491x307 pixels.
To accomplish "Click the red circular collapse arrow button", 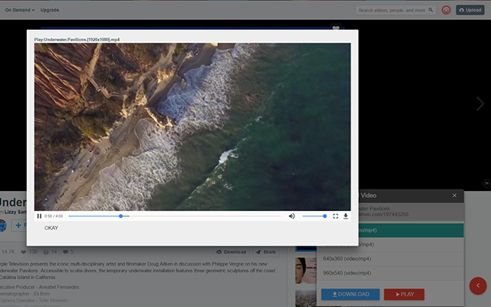I will pyautogui.click(x=478, y=286).
